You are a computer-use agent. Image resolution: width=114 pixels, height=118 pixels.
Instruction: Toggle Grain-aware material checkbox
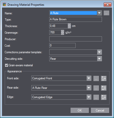[7, 65]
